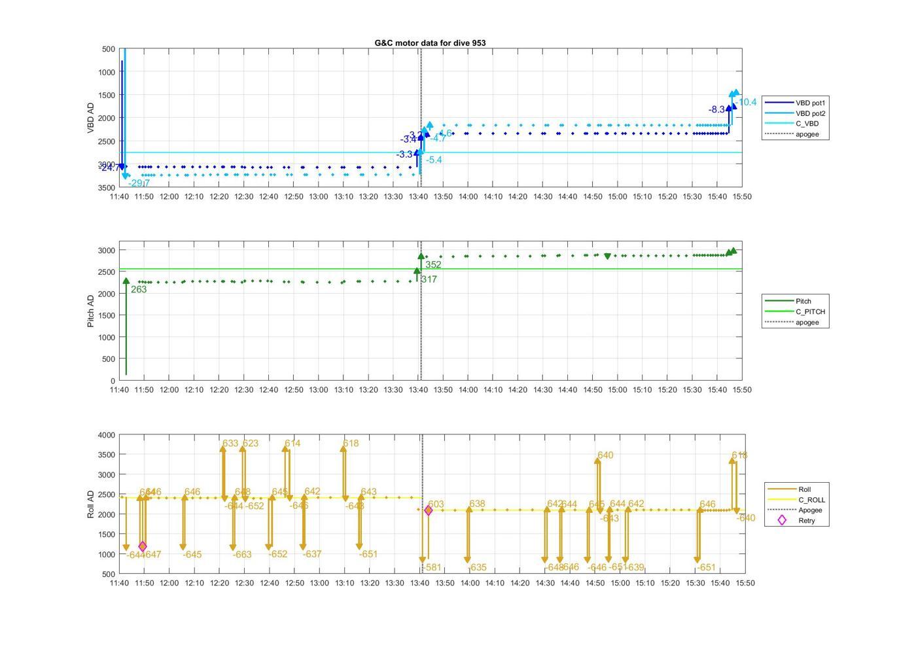This screenshot has width=916, height=645.
Task: Click the 13:40 tick label under VBD plot
Action: point(418,196)
